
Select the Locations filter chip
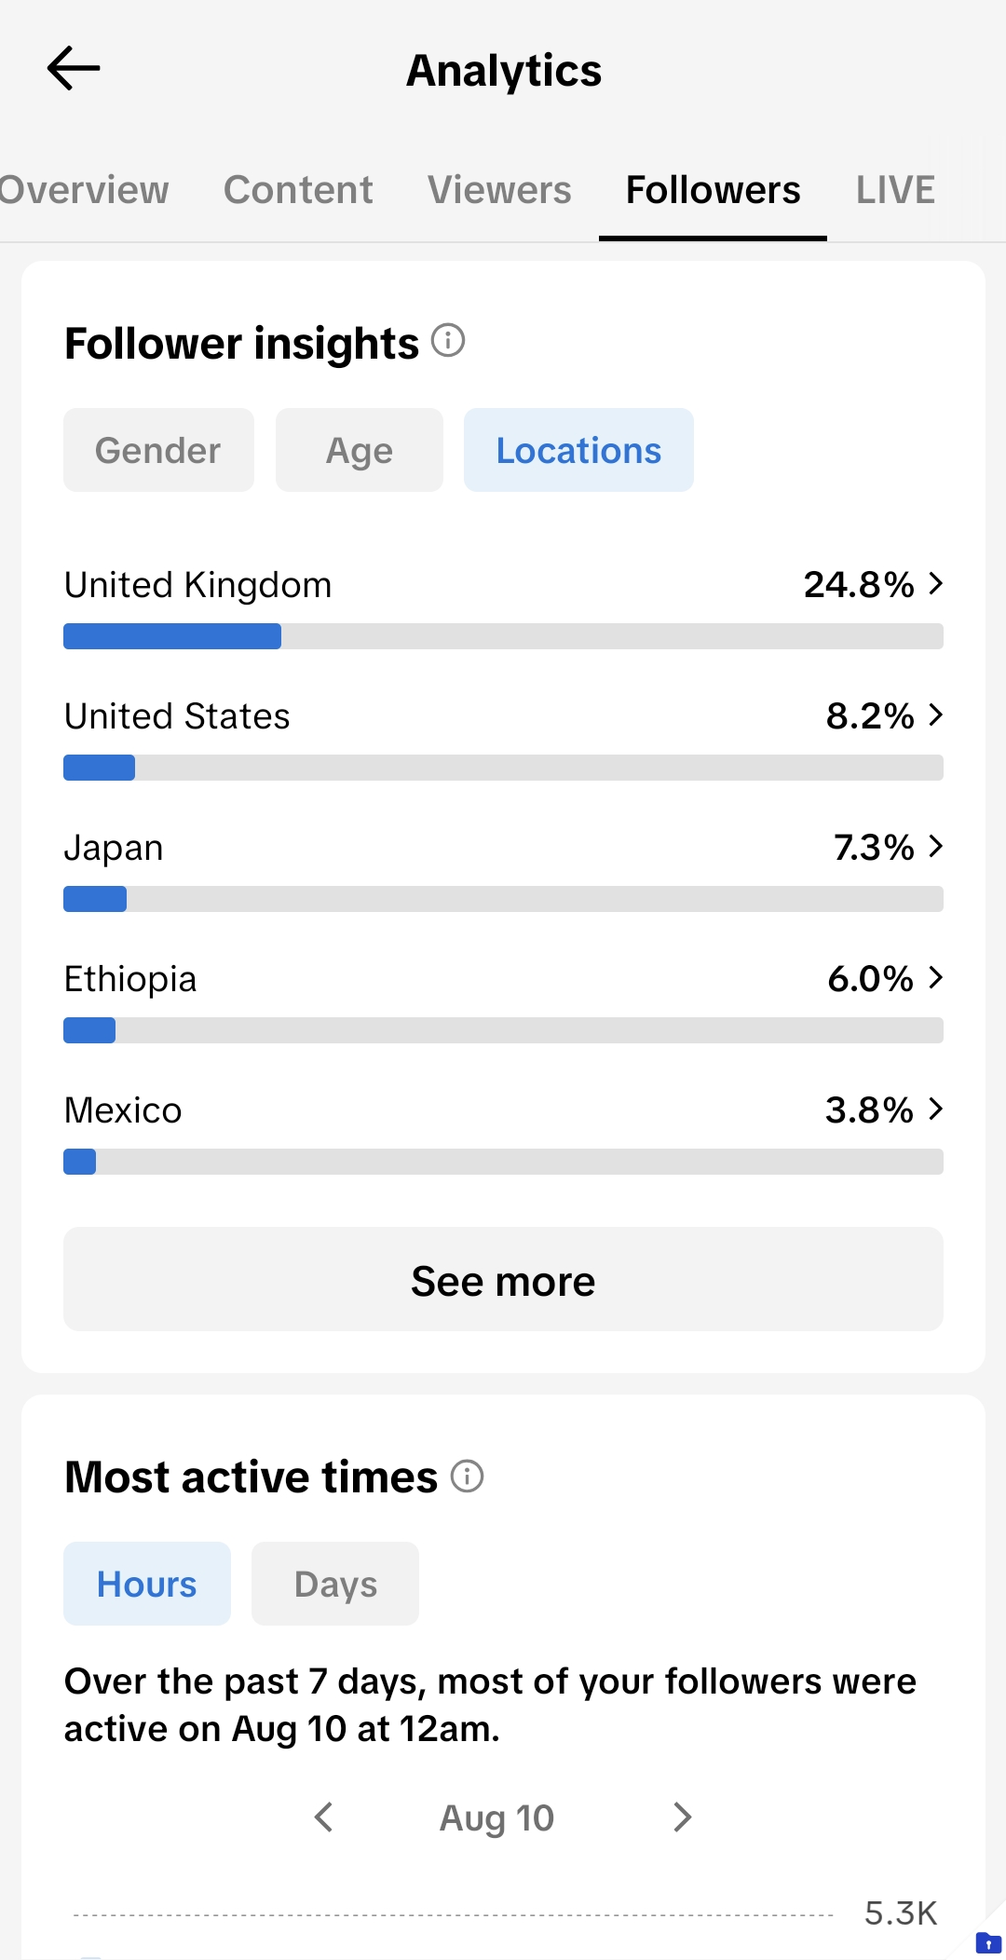click(x=578, y=450)
